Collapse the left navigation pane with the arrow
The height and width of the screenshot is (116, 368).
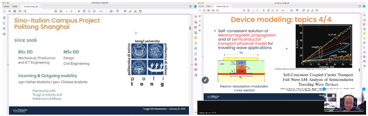(8, 64)
